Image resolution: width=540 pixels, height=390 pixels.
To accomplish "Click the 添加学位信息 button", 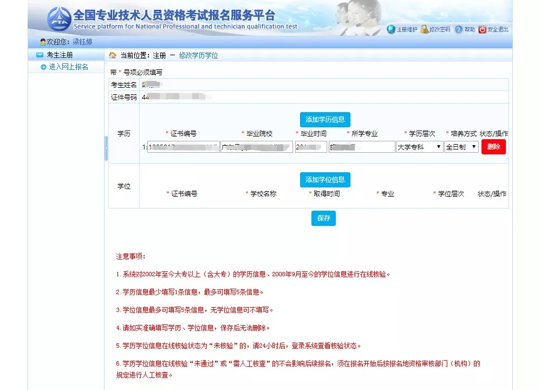I will click(x=324, y=179).
